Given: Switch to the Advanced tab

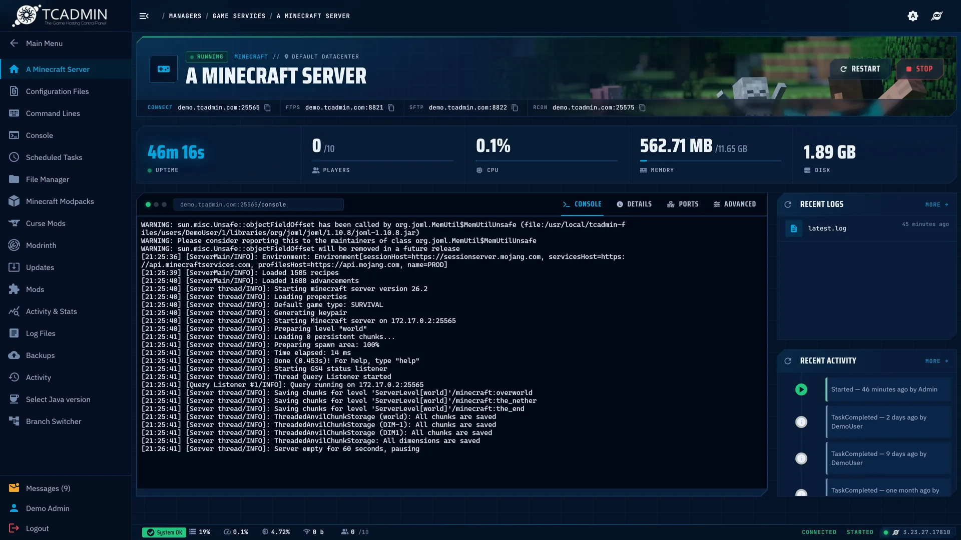Looking at the screenshot, I should click(734, 204).
